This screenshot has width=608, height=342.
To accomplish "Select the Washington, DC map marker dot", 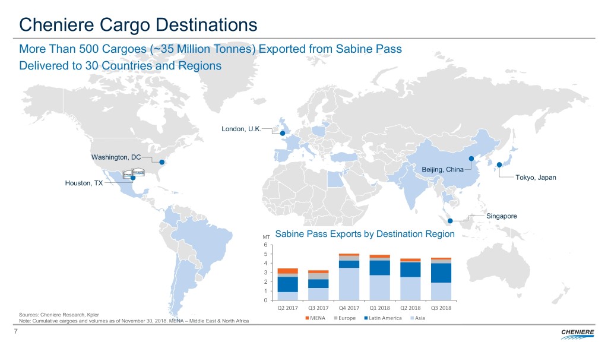I will pyautogui.click(x=161, y=161).
